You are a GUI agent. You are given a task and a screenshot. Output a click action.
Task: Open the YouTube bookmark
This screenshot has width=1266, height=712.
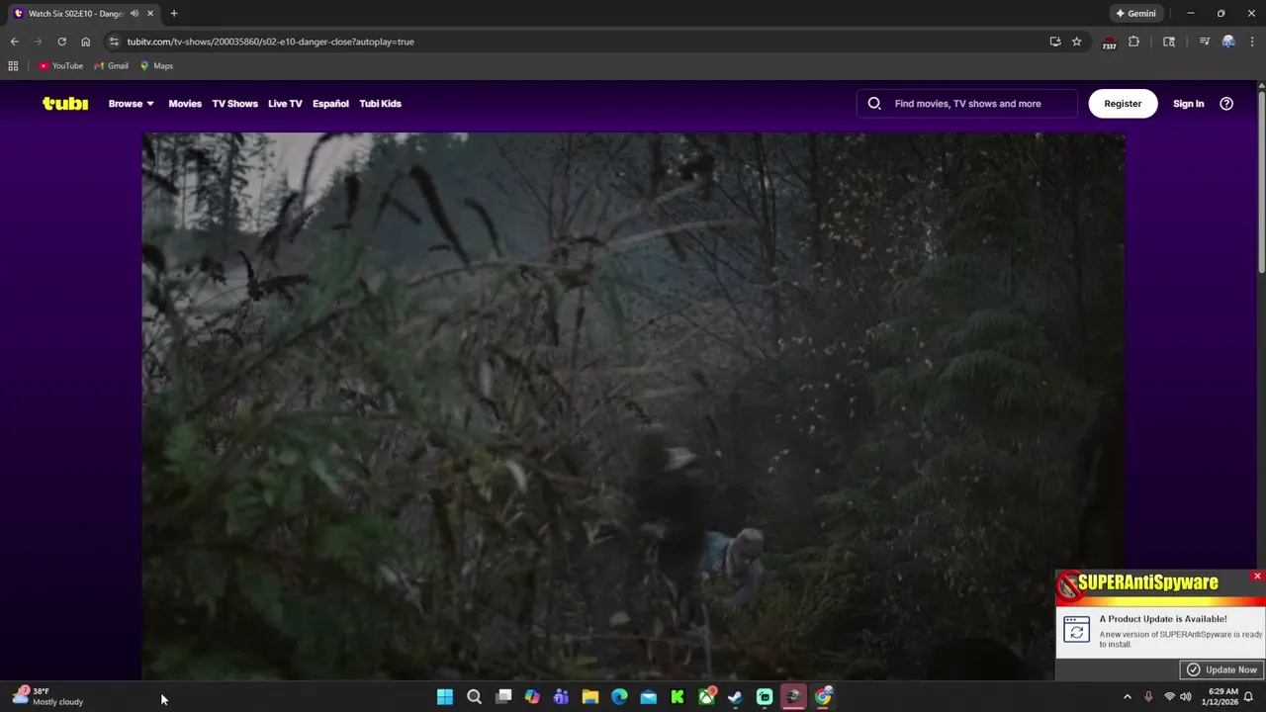[61, 66]
